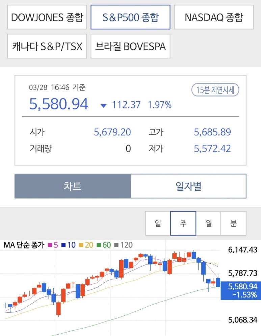Switch to the 일자별 tab

(x=188, y=186)
